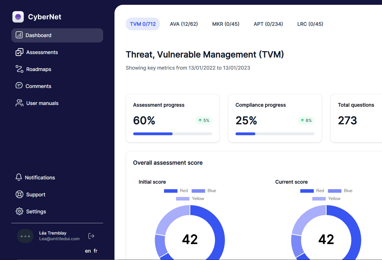
Task: Toggle Red legend swatch in Current score
Action: [307, 191]
